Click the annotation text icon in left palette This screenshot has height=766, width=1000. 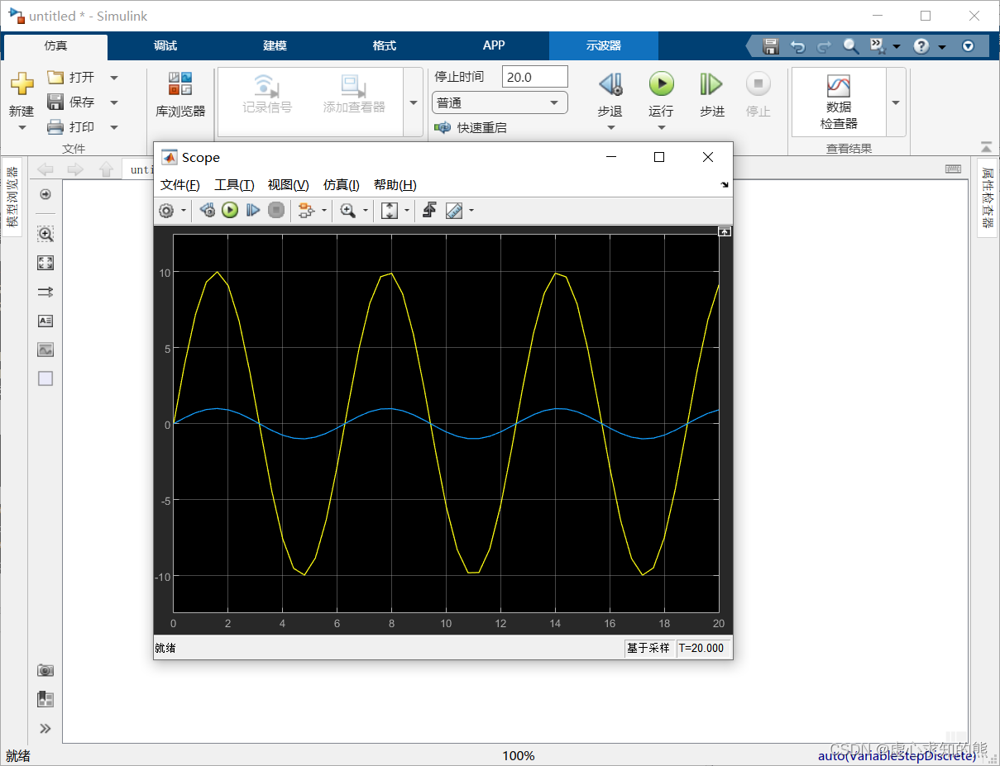[x=45, y=321]
